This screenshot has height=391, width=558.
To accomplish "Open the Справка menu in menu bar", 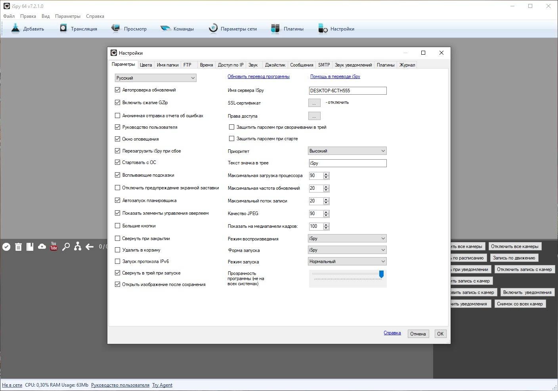I will [95, 16].
